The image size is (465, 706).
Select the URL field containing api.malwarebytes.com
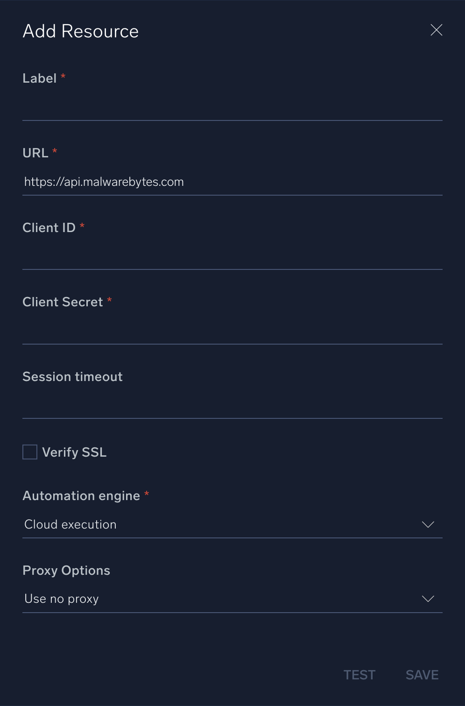(x=232, y=182)
